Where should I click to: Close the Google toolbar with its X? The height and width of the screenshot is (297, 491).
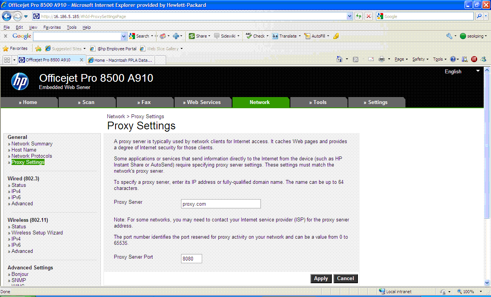(5, 36)
